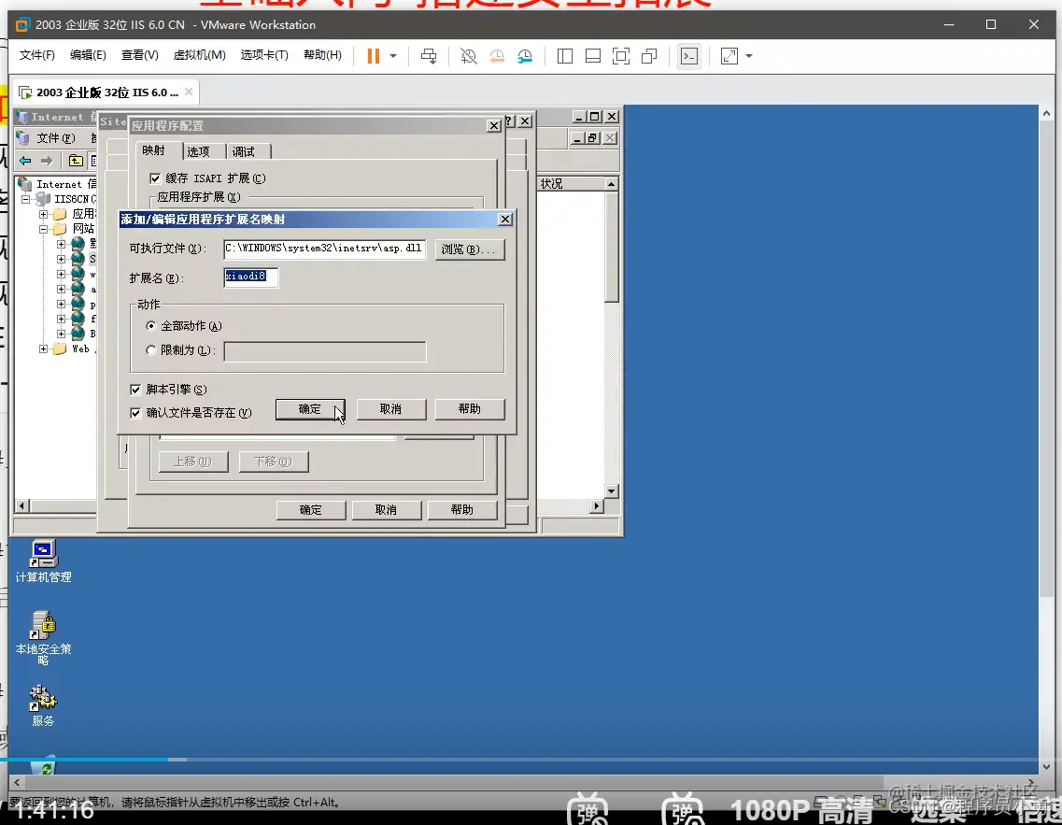
Task: Click the 浏览(B)... button
Action: click(x=470, y=249)
